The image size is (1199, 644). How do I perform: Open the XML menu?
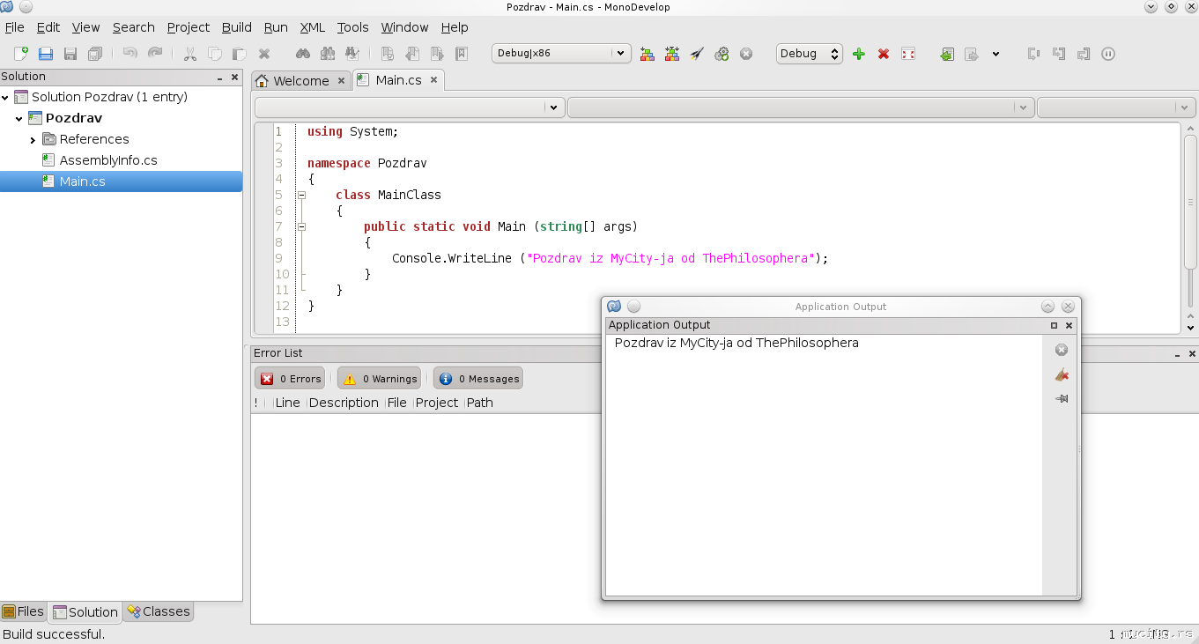click(312, 27)
